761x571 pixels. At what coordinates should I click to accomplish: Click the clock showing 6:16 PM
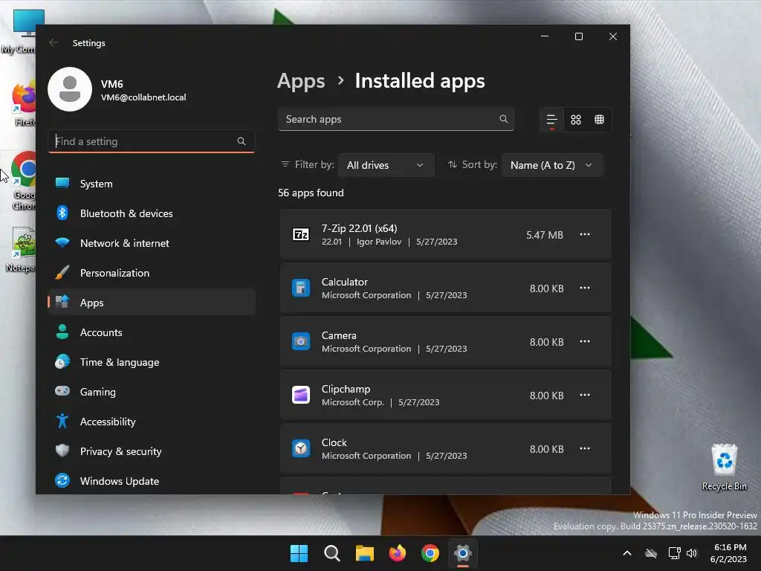tap(730, 547)
